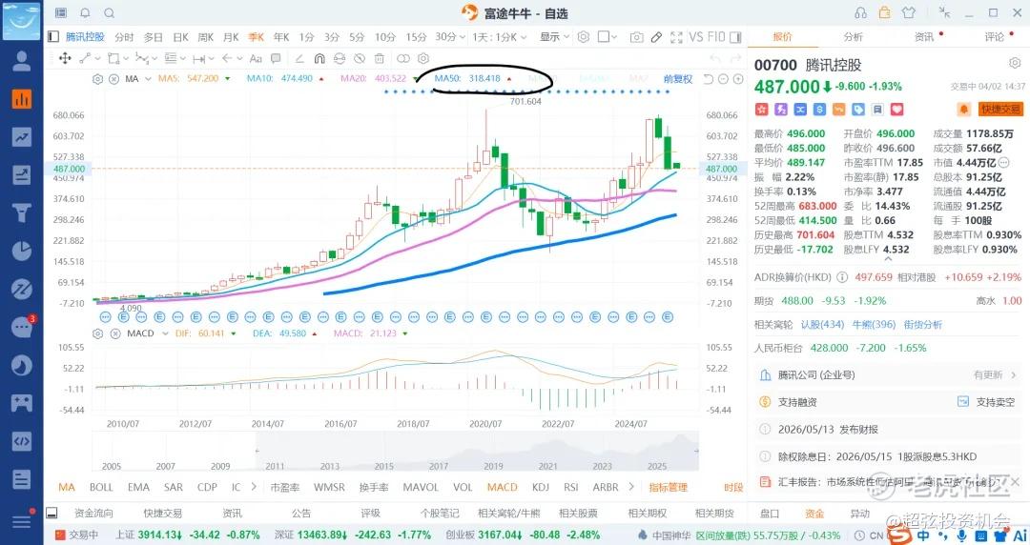Open the customer service headset icon

click(860, 13)
